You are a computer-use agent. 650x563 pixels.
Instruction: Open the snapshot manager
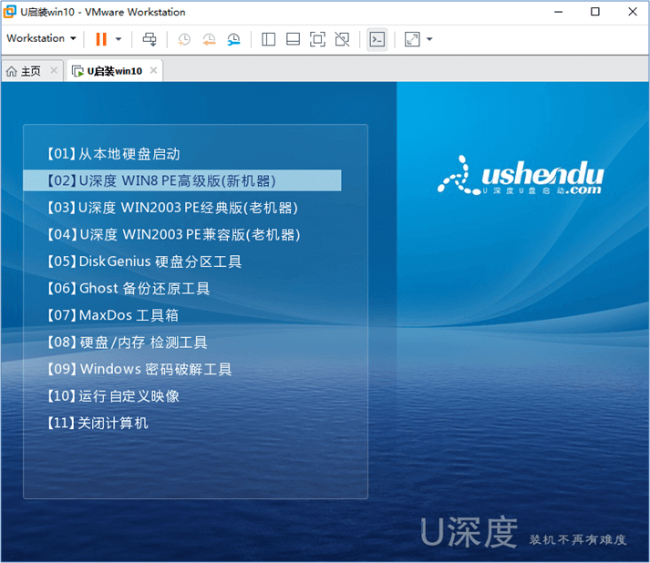(x=233, y=39)
